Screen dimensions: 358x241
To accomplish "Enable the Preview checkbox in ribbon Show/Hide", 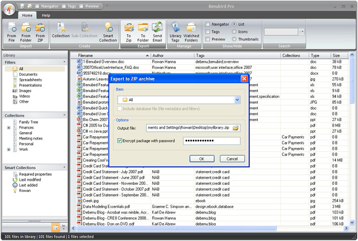I will (208, 39).
